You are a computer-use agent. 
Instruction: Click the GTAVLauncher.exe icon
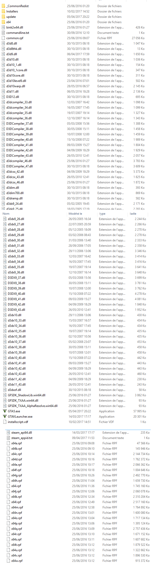(x=5, y=416)
